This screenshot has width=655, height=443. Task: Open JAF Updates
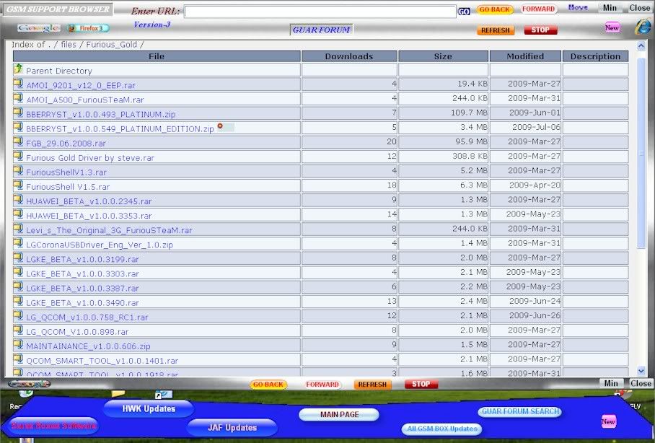pyautogui.click(x=232, y=428)
